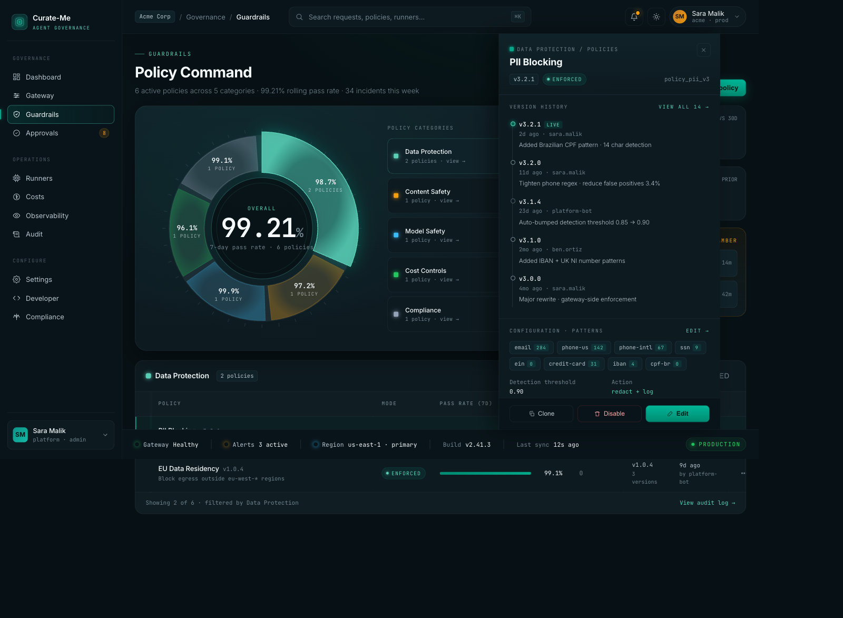Toggle the light/dark theme icon
This screenshot has width=843, height=618.
point(656,17)
